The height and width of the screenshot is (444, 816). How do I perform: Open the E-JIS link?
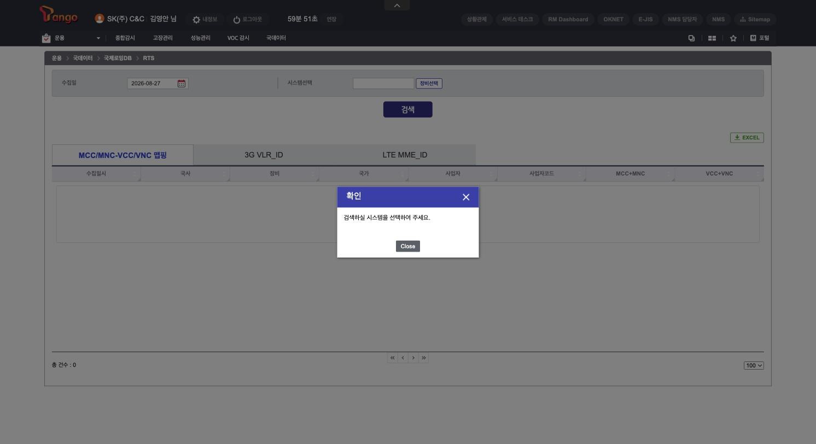tap(645, 19)
